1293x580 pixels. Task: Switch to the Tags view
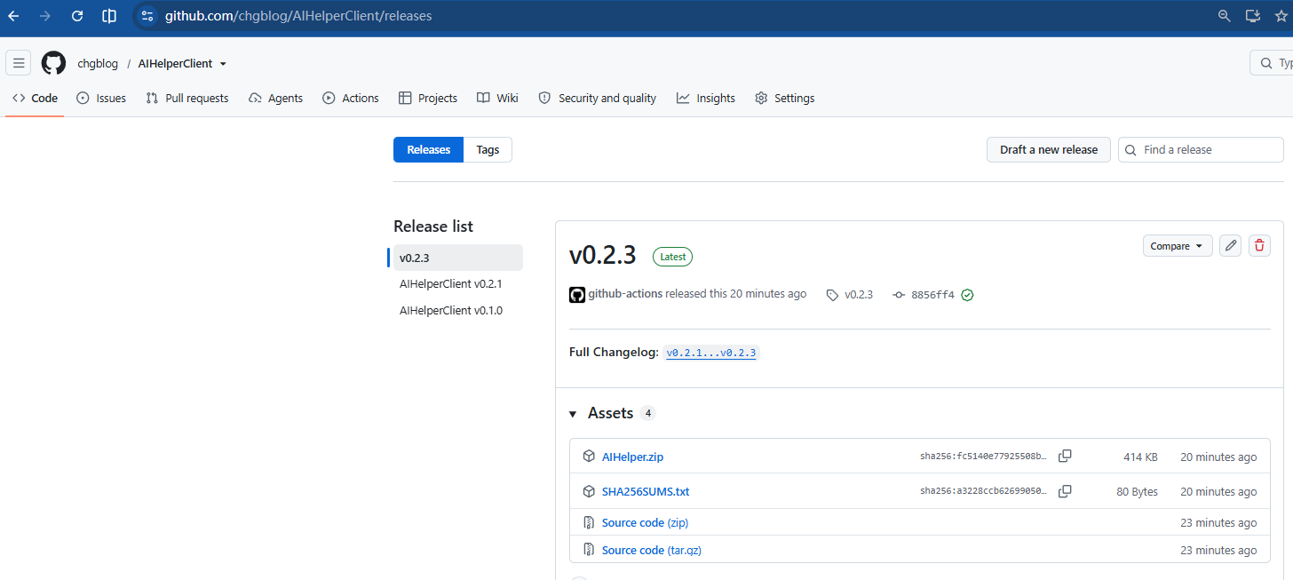click(x=488, y=150)
